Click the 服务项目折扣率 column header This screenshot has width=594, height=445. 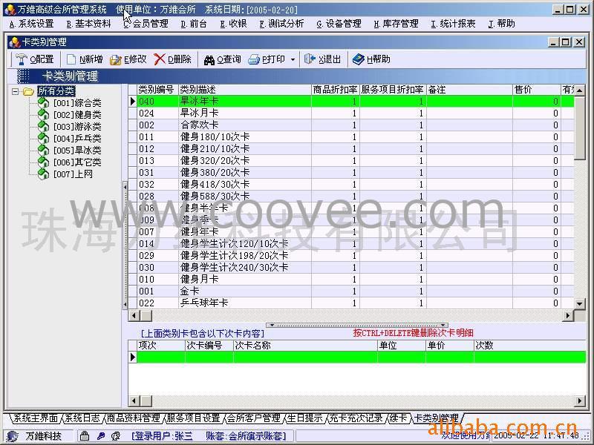coord(393,90)
